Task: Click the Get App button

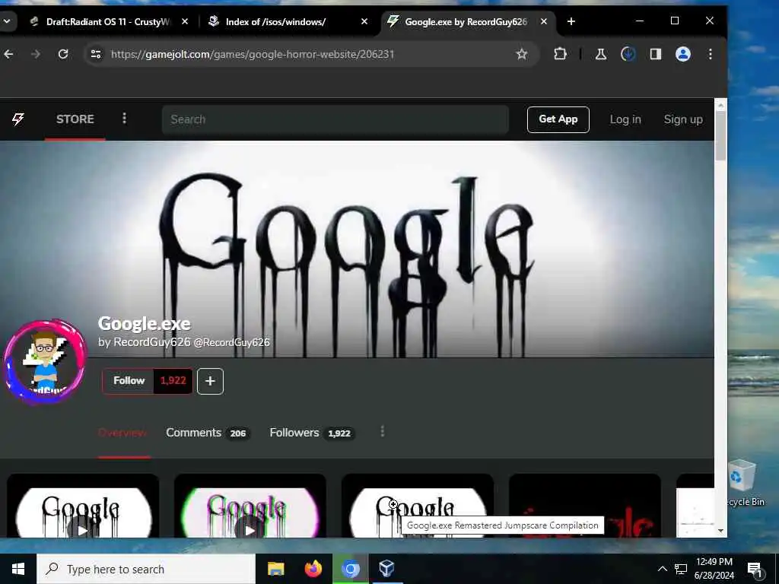Action: (558, 119)
